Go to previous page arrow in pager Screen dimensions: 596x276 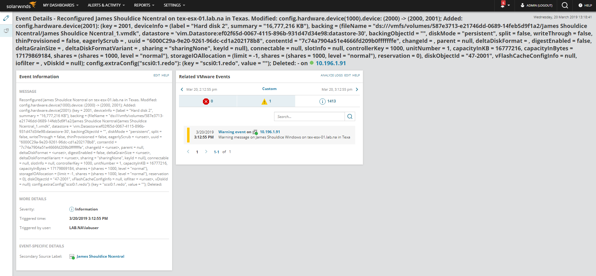pyautogui.click(x=188, y=152)
